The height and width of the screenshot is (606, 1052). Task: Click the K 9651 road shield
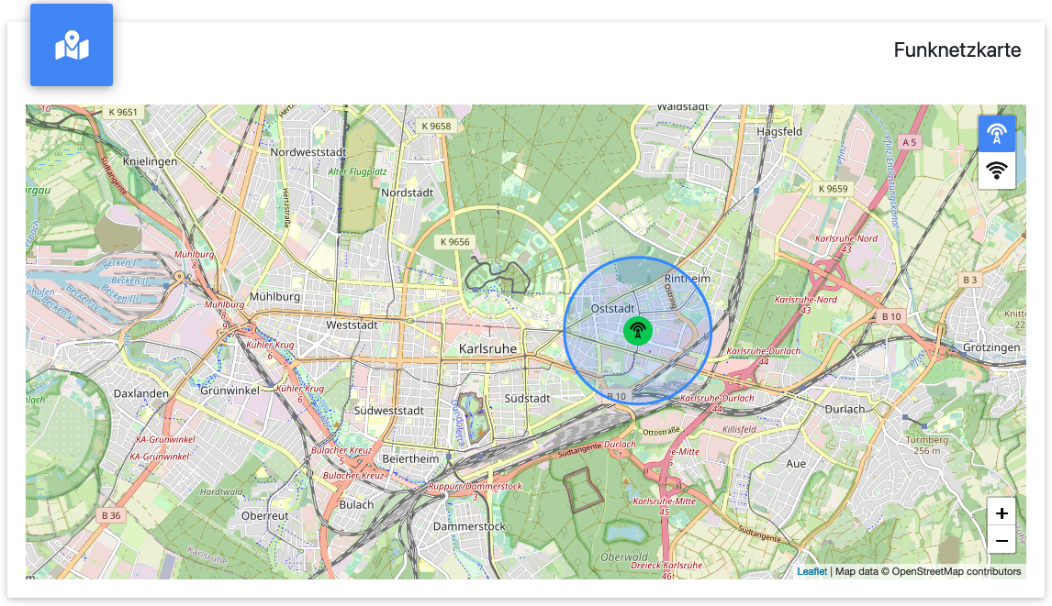click(x=122, y=112)
